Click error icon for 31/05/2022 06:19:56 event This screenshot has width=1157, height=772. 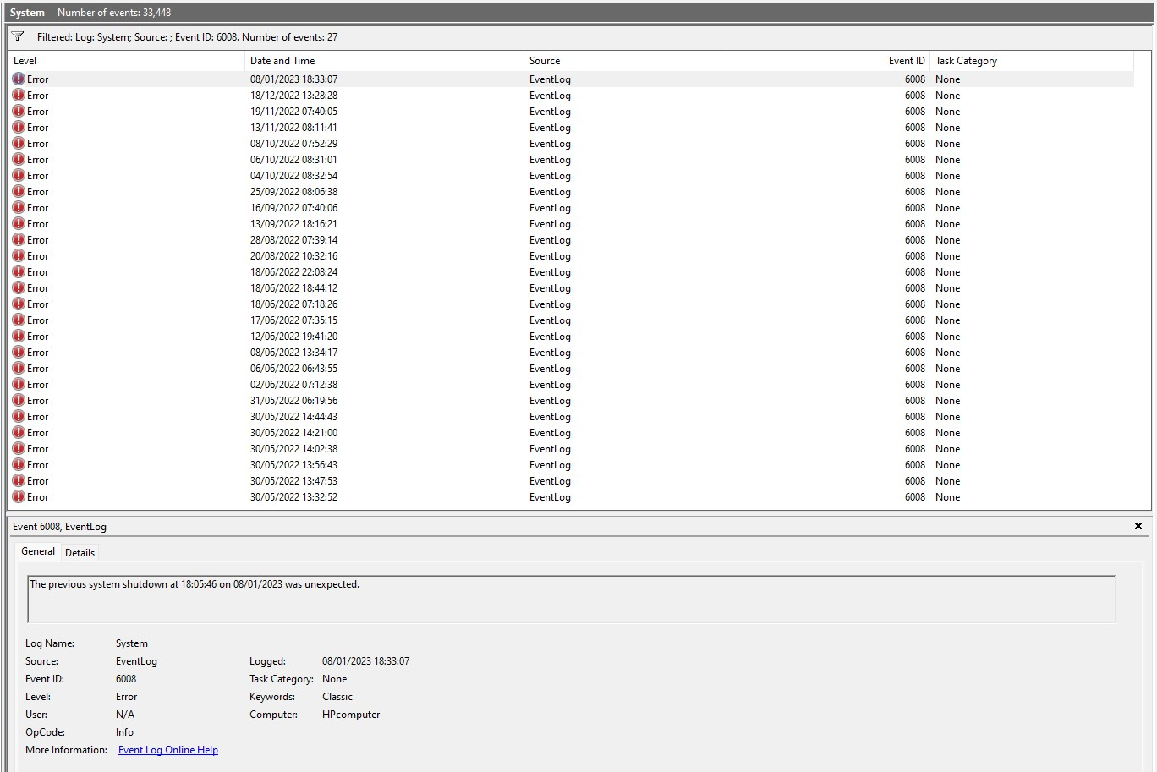coord(19,400)
